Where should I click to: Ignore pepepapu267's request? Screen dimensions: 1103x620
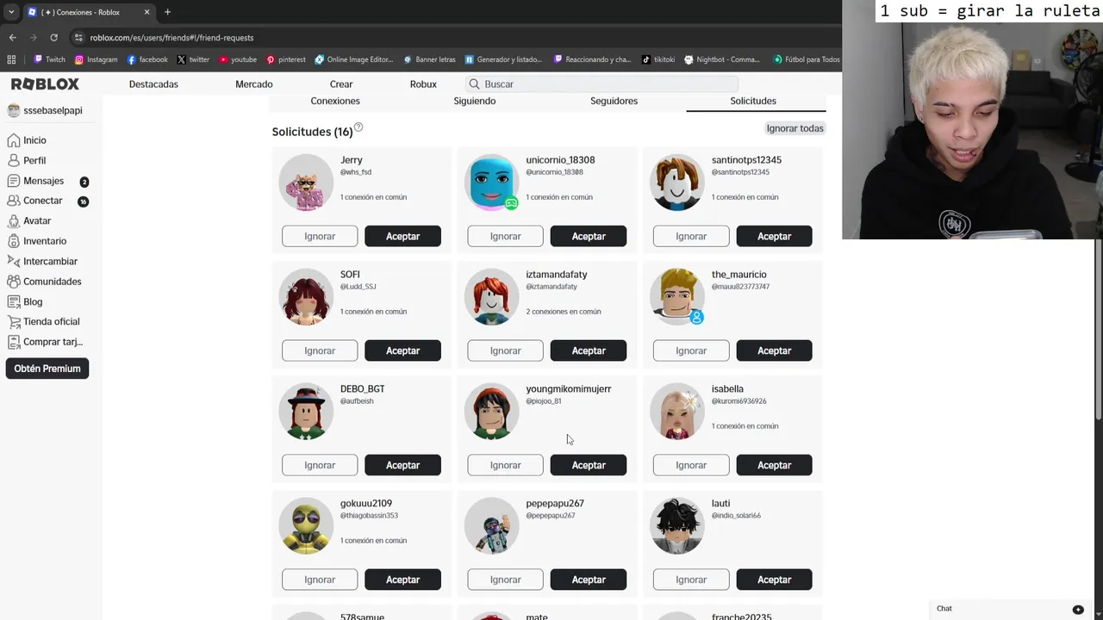click(x=506, y=580)
